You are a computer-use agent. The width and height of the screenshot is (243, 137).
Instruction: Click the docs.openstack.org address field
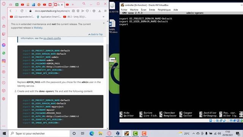(x=52, y=11)
